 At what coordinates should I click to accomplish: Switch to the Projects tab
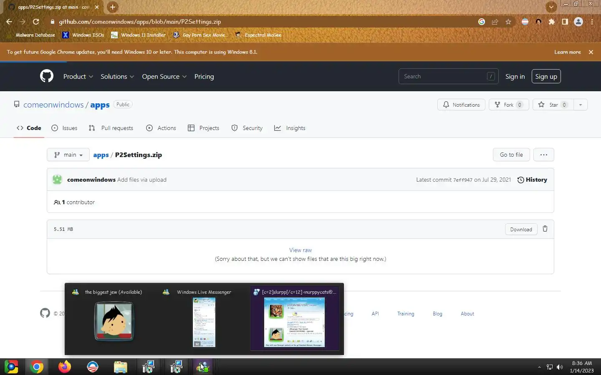point(204,128)
